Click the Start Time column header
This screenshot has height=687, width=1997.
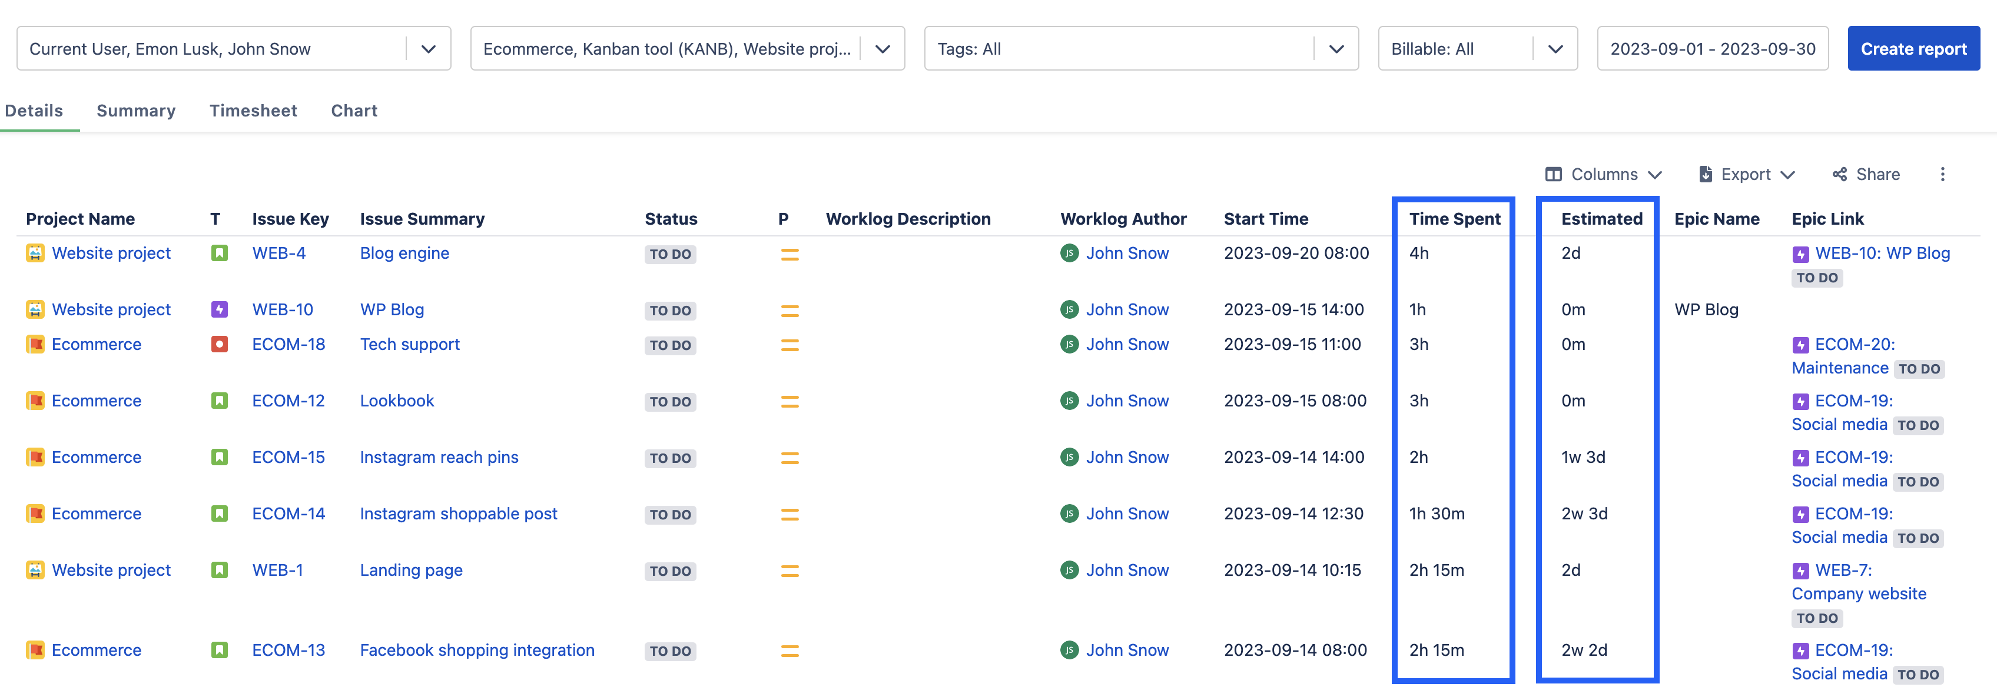(x=1265, y=219)
